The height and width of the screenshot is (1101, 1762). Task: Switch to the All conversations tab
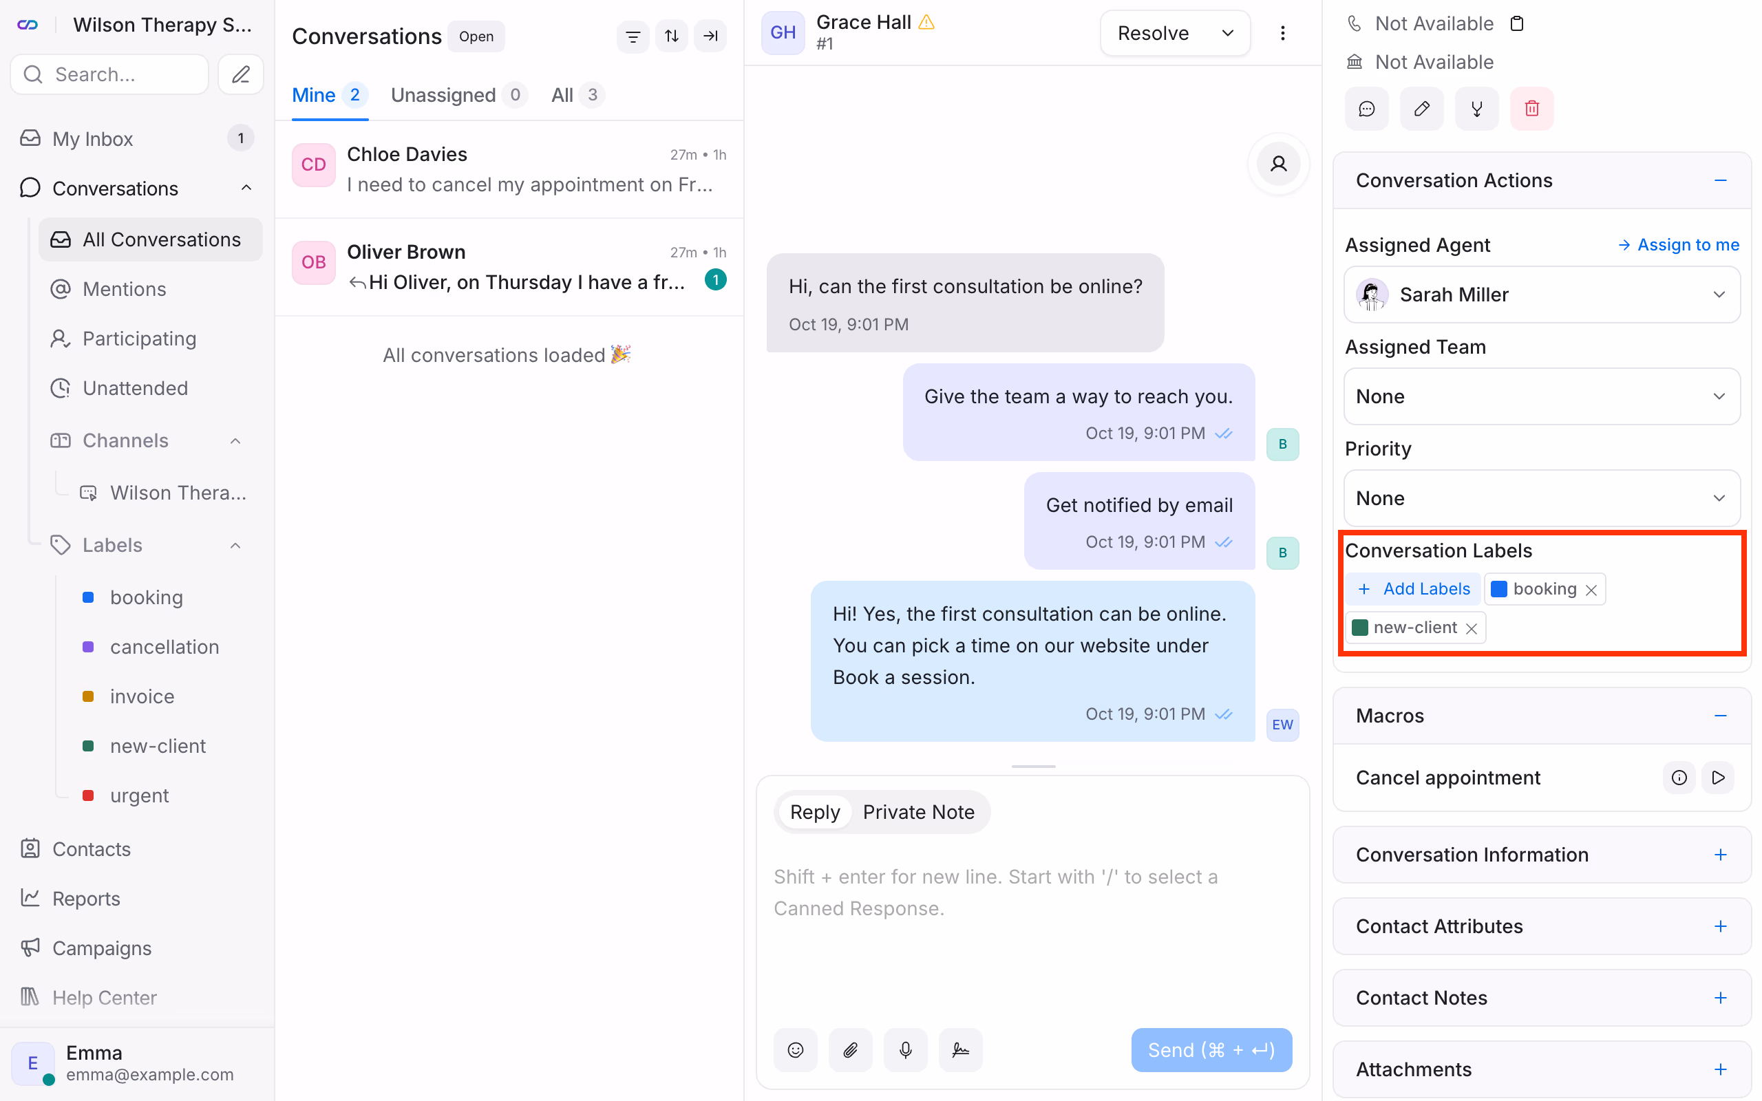(x=578, y=95)
